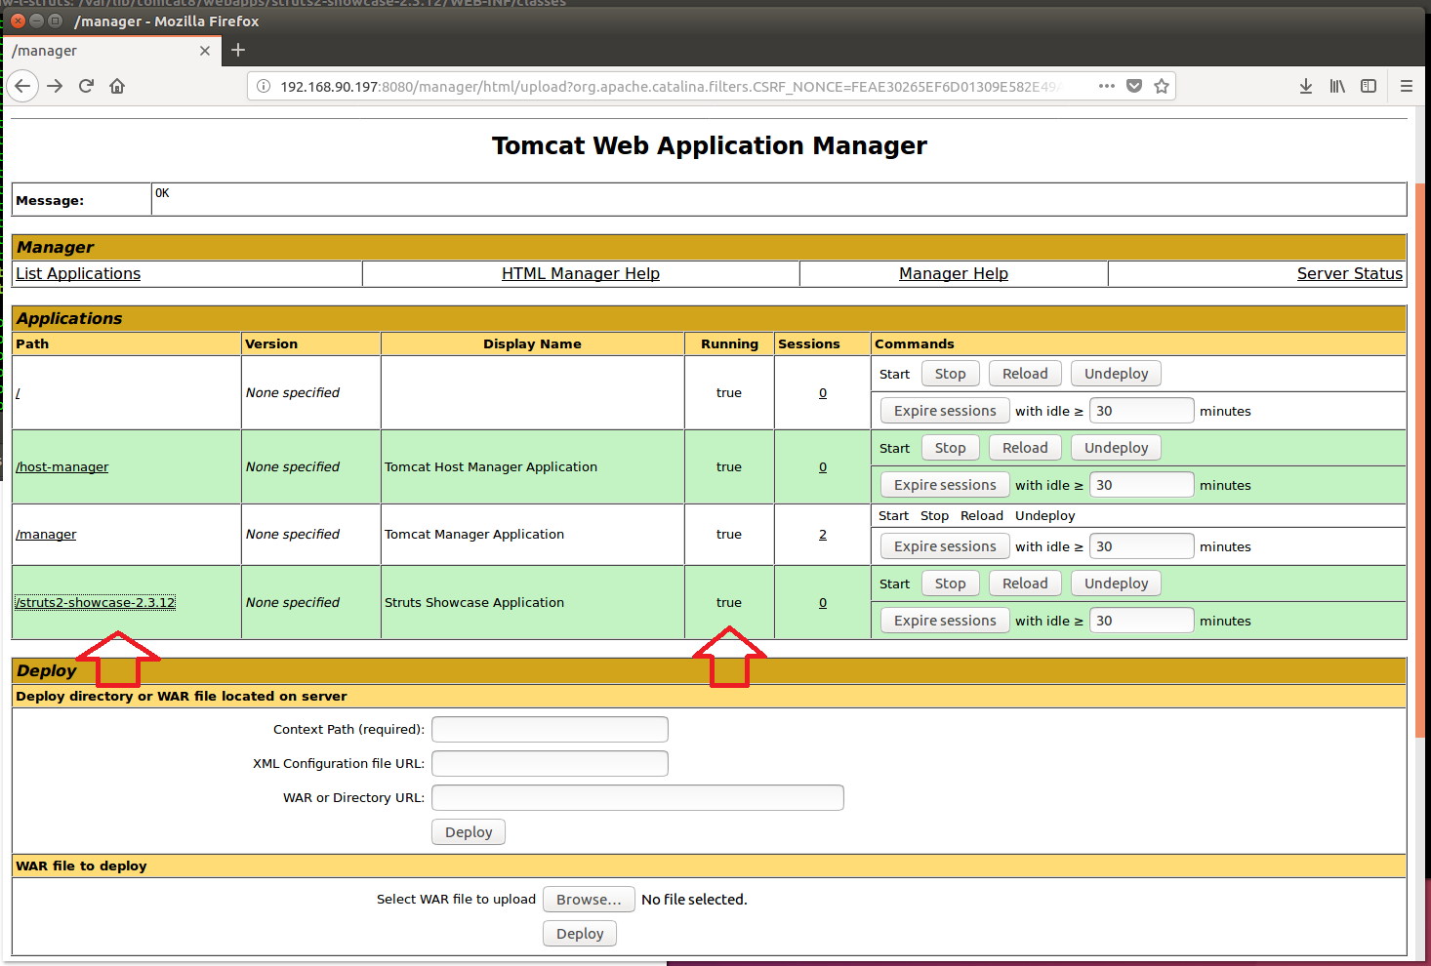1431x966 pixels.
Task: Toggle the Firefox sidebar icon
Action: (x=1369, y=86)
